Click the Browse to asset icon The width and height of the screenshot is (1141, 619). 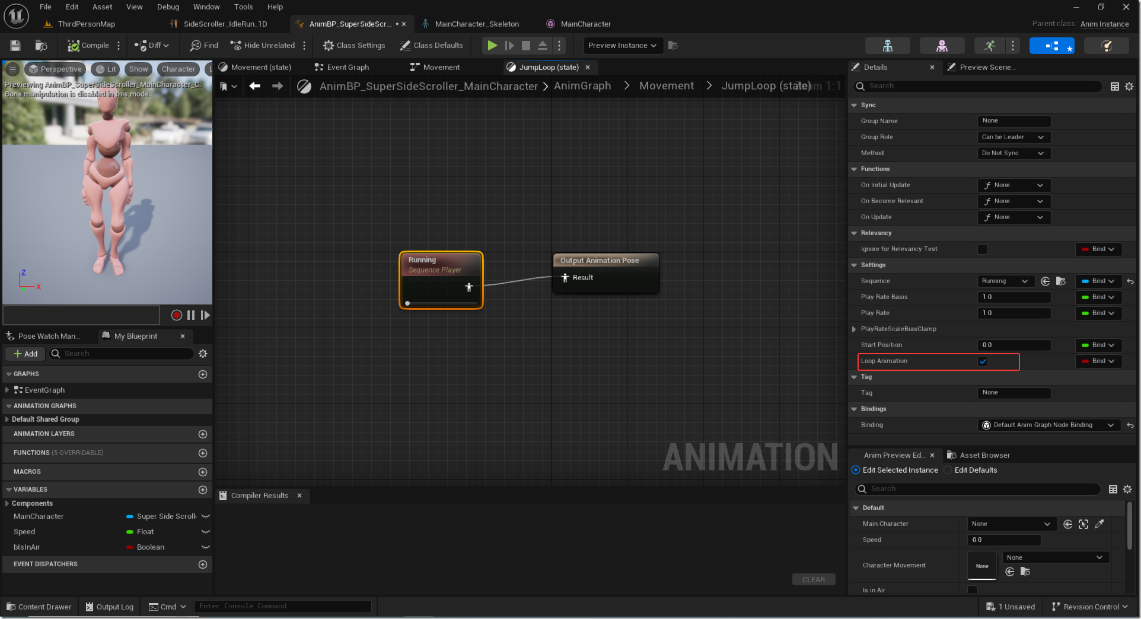(41, 46)
